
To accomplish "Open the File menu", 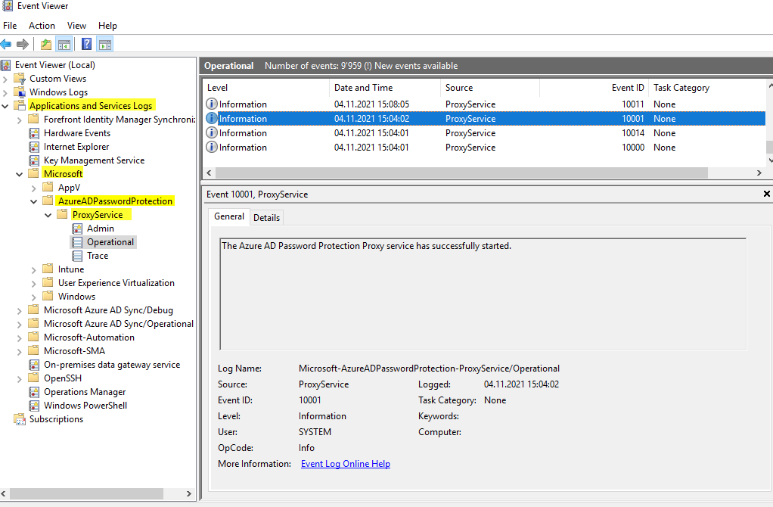I will pyautogui.click(x=10, y=26).
